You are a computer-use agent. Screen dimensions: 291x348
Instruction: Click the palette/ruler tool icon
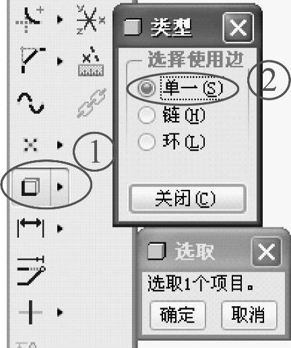(91, 61)
